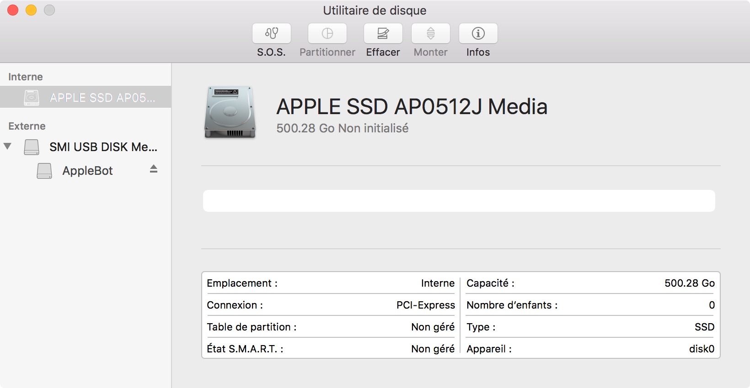Click the Partitionner toolbar icon
The height and width of the screenshot is (388, 750).
point(327,33)
